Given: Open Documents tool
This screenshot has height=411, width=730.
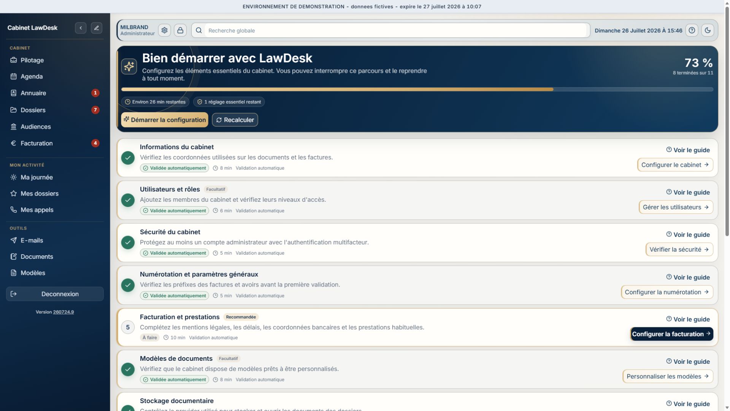Looking at the screenshot, I should (x=55, y=256).
